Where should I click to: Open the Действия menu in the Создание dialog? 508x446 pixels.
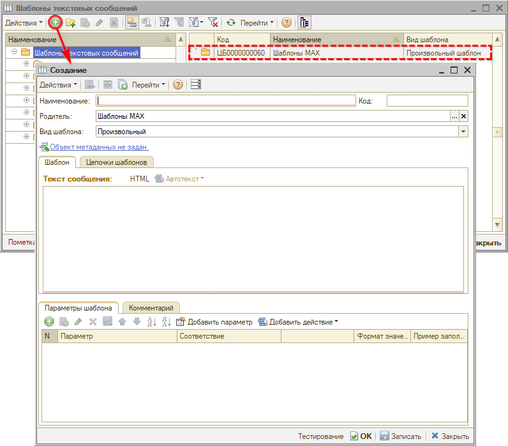click(57, 84)
